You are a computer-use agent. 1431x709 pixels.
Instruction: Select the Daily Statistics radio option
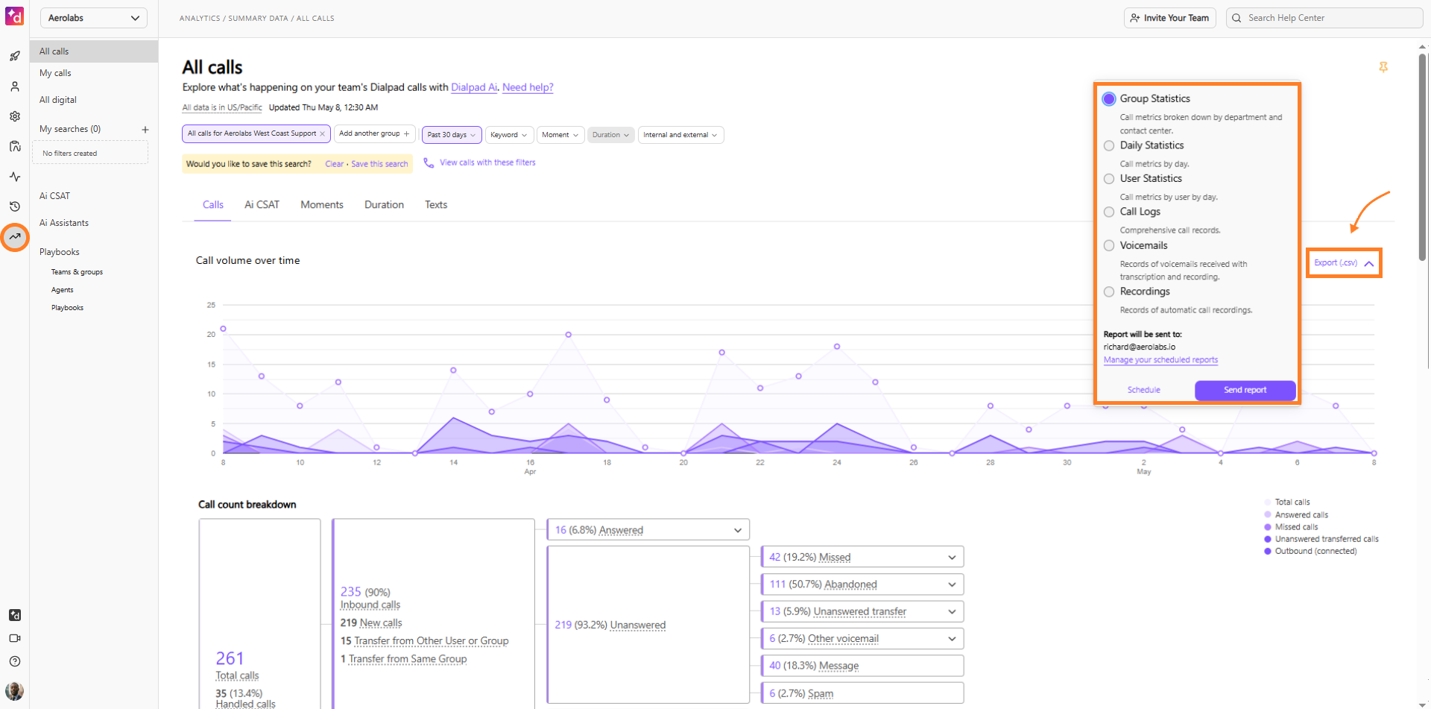pyautogui.click(x=1109, y=146)
